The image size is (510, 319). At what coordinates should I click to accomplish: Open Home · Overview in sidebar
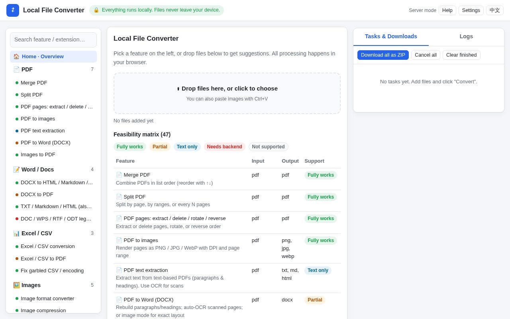tap(53, 57)
